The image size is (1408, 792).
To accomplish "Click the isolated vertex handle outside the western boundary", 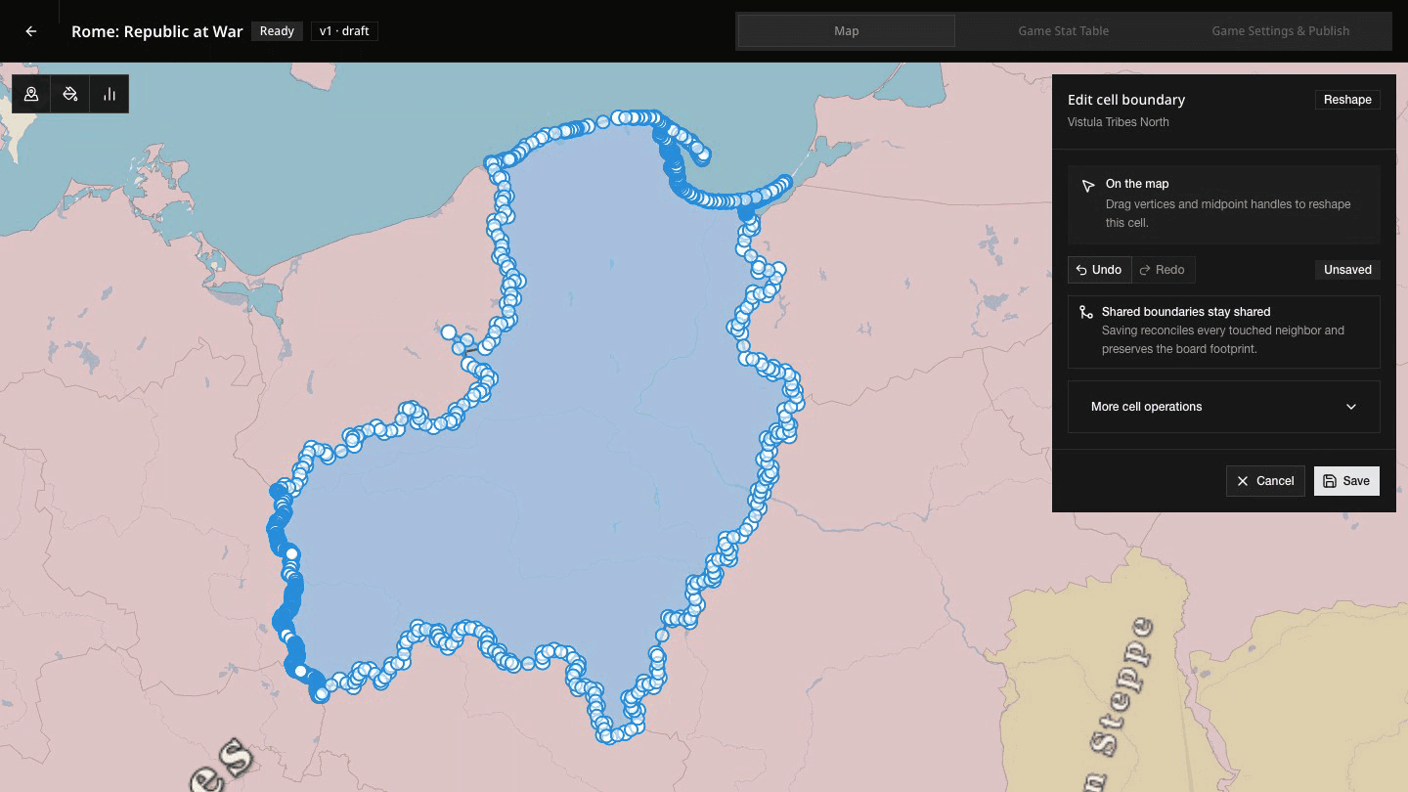I will [x=449, y=332].
